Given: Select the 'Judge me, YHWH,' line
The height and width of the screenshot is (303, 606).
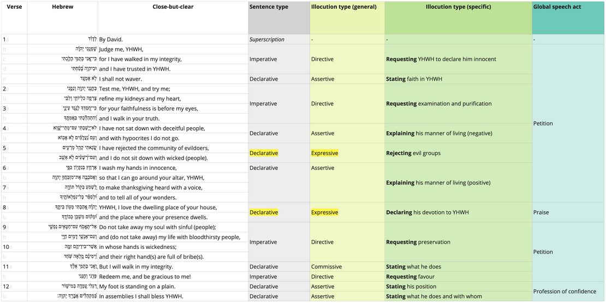Looking at the screenshot, I should coord(121,49).
